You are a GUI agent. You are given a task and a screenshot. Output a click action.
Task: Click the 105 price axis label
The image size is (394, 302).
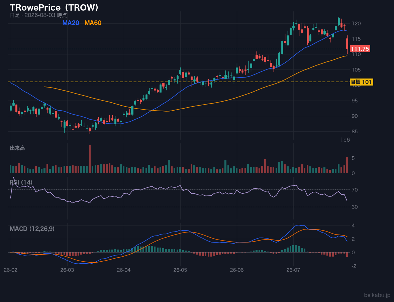pyautogui.click(x=356, y=70)
